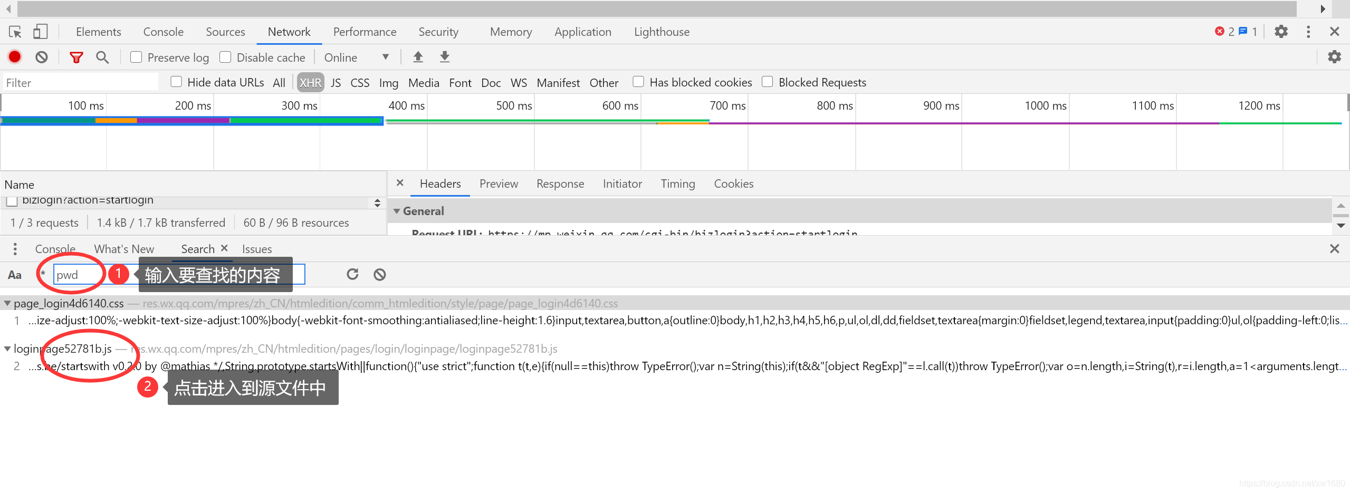Toggle match case Aa option
The height and width of the screenshot is (493, 1350).
(x=15, y=275)
